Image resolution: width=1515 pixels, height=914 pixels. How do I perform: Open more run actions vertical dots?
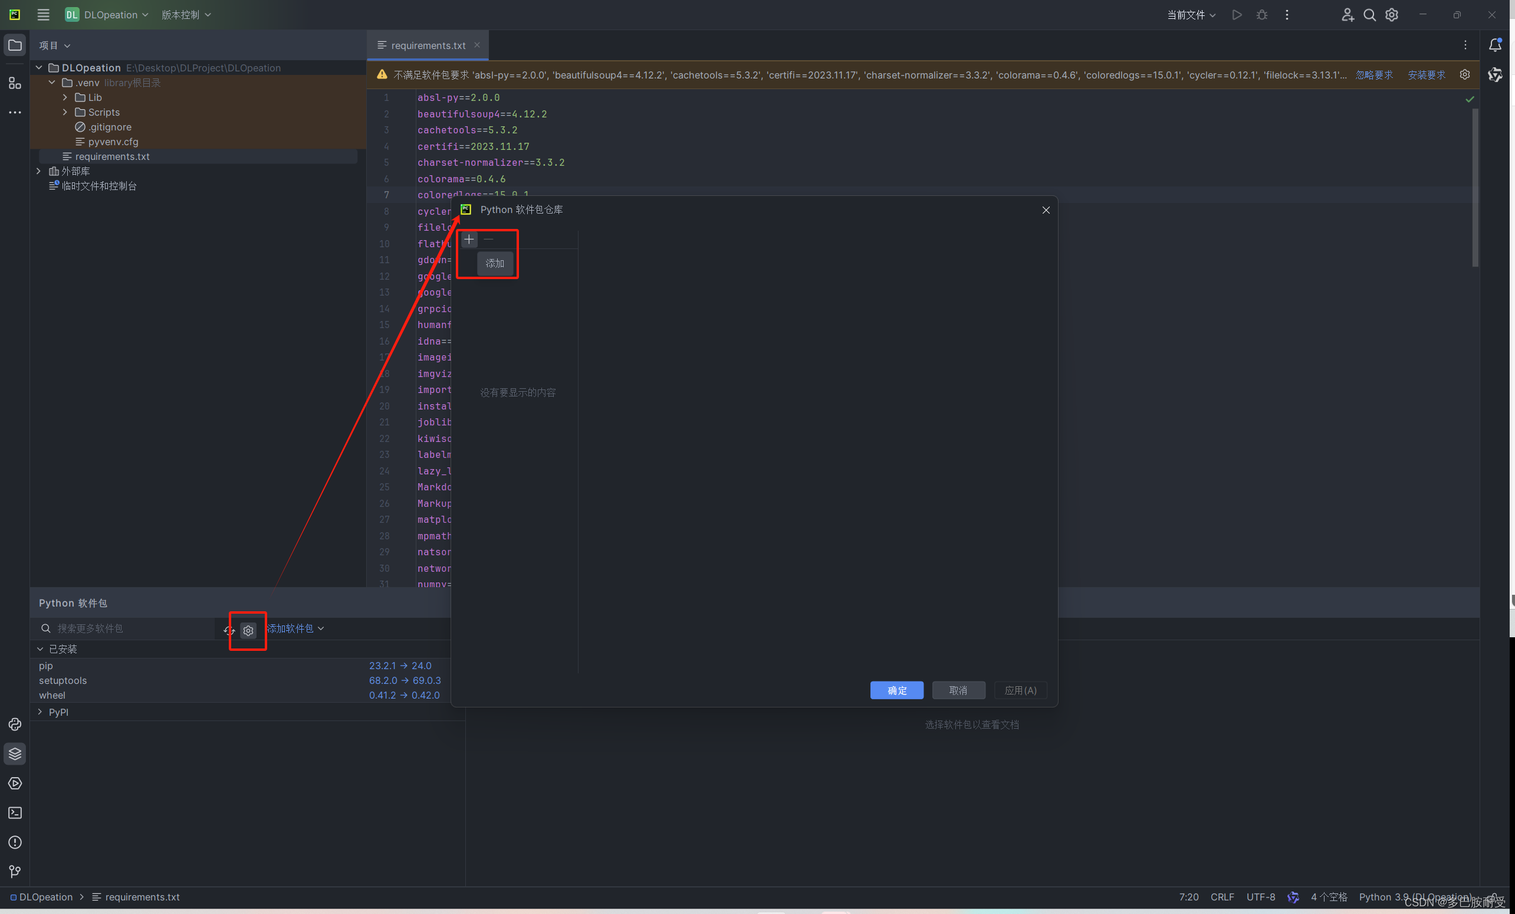1287,15
